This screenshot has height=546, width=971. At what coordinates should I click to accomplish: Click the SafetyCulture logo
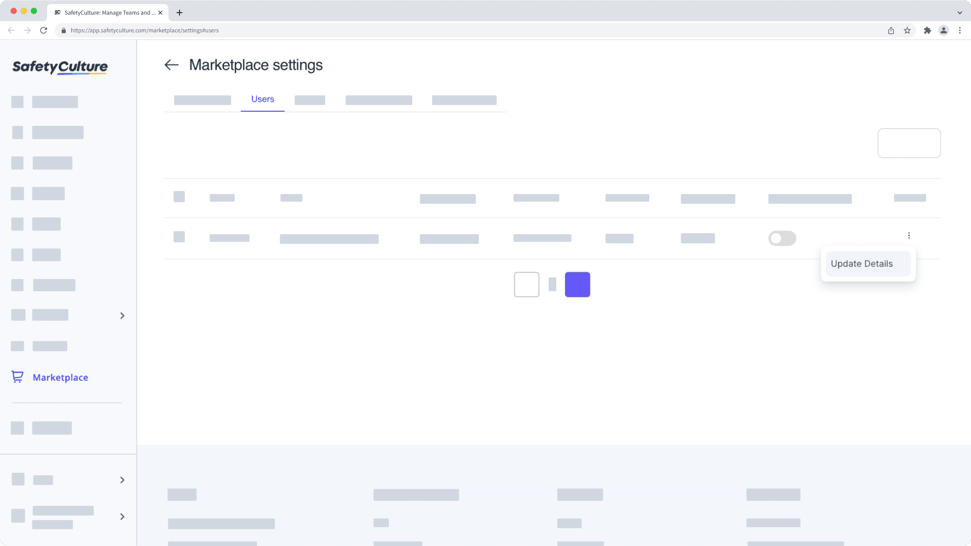pos(59,67)
